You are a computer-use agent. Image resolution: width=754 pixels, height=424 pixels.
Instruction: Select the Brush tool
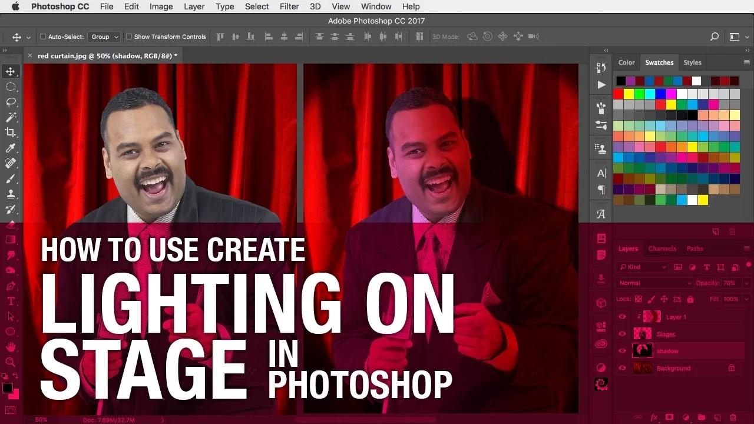[11, 178]
